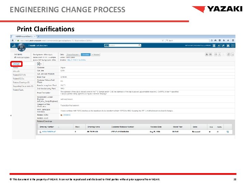246x184 pixels.
Task: Click the Customer Release Number column header
Action: (x=123, y=127)
